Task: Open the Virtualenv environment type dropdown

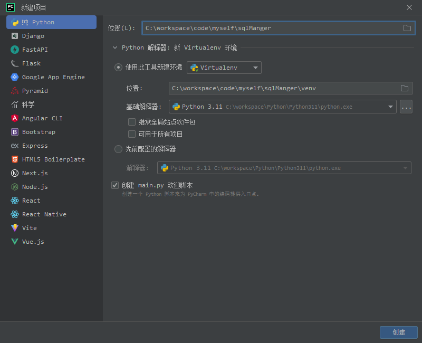Action: click(x=224, y=68)
